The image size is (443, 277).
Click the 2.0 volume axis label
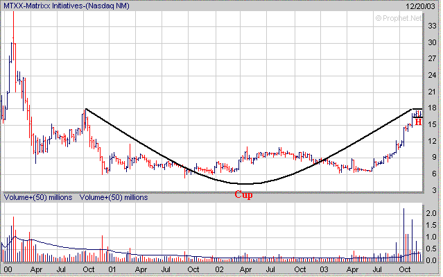pyautogui.click(x=431, y=213)
